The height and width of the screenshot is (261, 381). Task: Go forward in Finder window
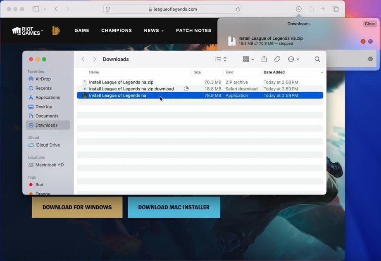(95, 59)
